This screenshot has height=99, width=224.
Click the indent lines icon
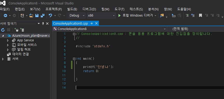[x=187, y=16]
